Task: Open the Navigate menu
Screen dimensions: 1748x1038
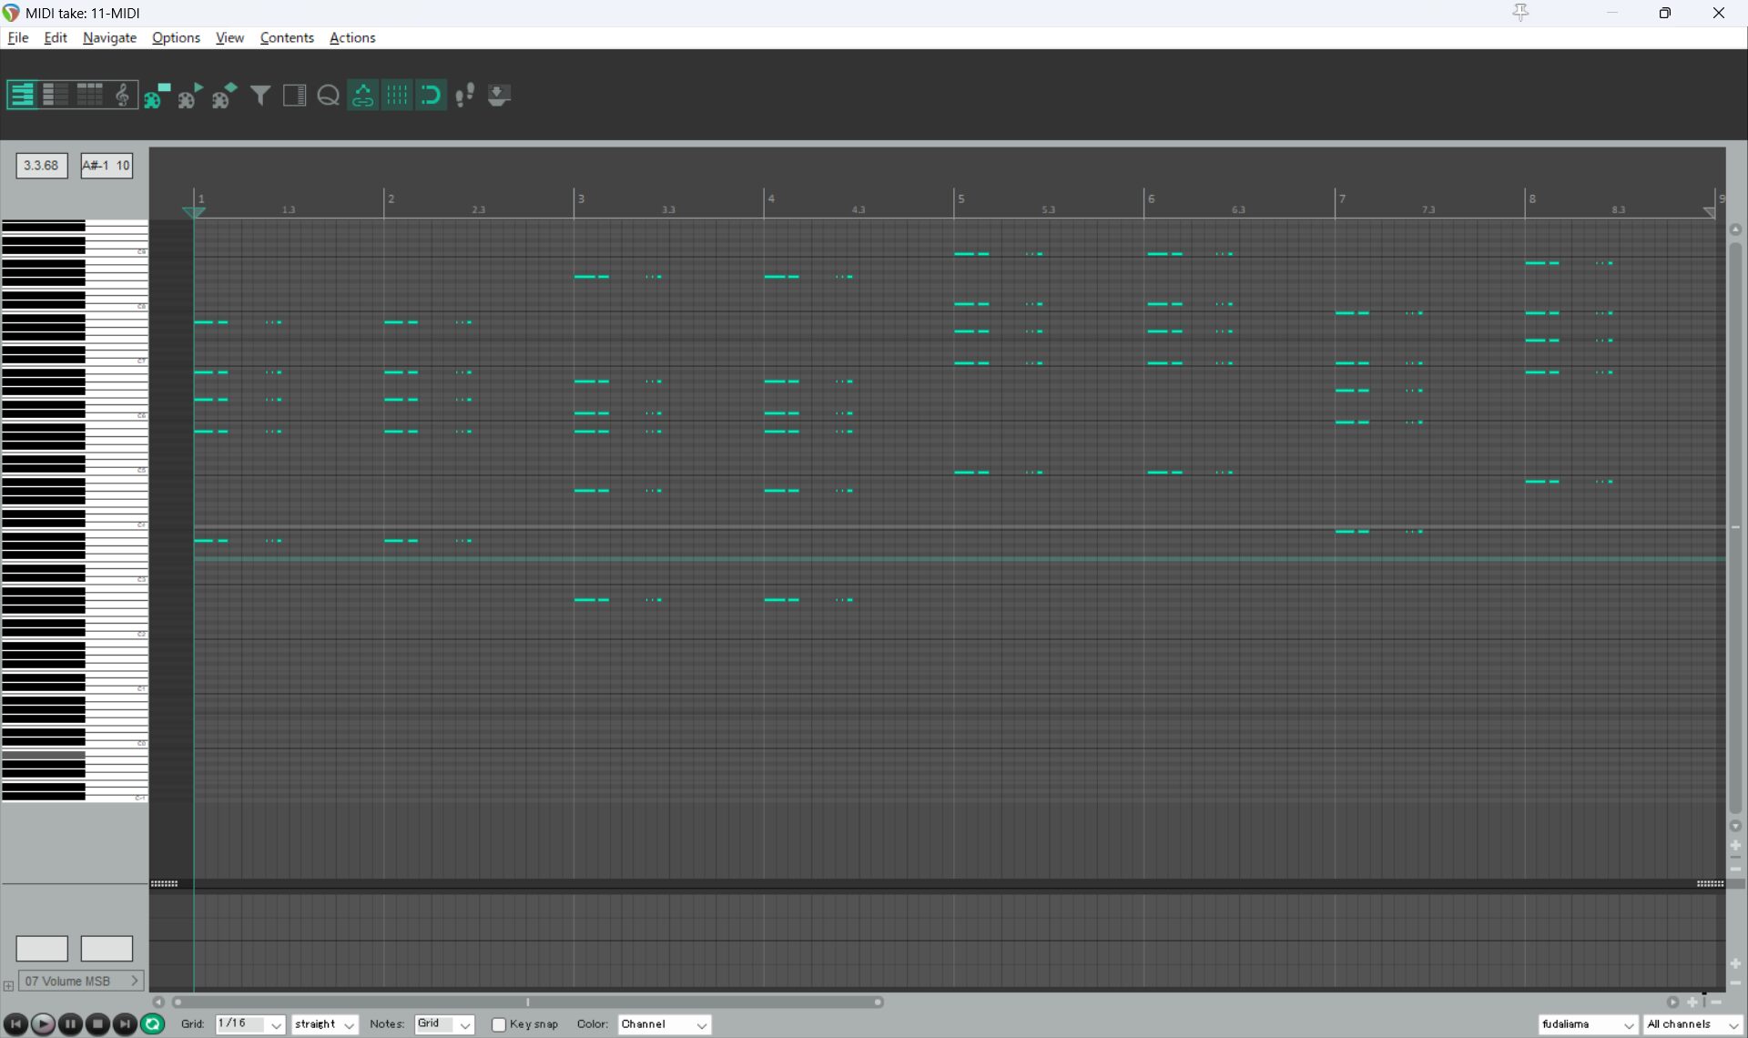Action: coord(109,37)
